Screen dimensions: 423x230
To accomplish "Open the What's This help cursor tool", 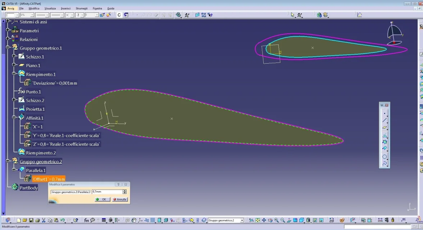I will click(x=76, y=220).
